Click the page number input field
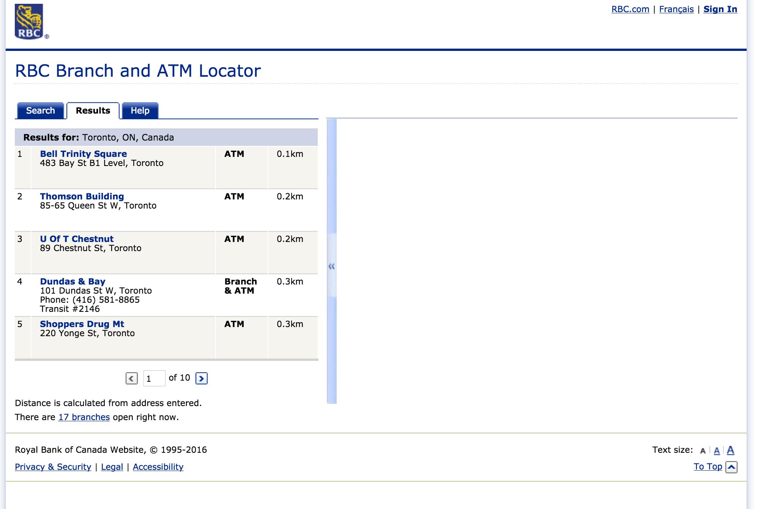766x509 pixels. click(154, 378)
